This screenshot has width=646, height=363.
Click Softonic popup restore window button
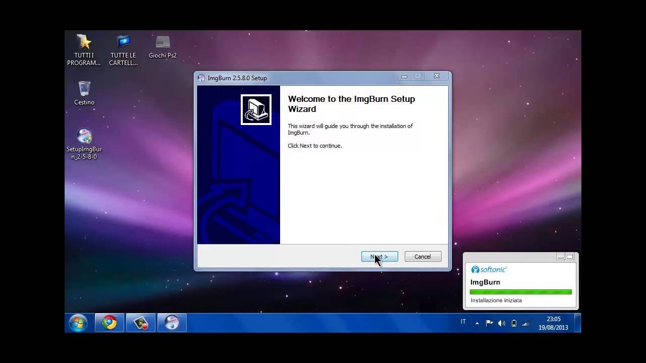click(x=570, y=257)
